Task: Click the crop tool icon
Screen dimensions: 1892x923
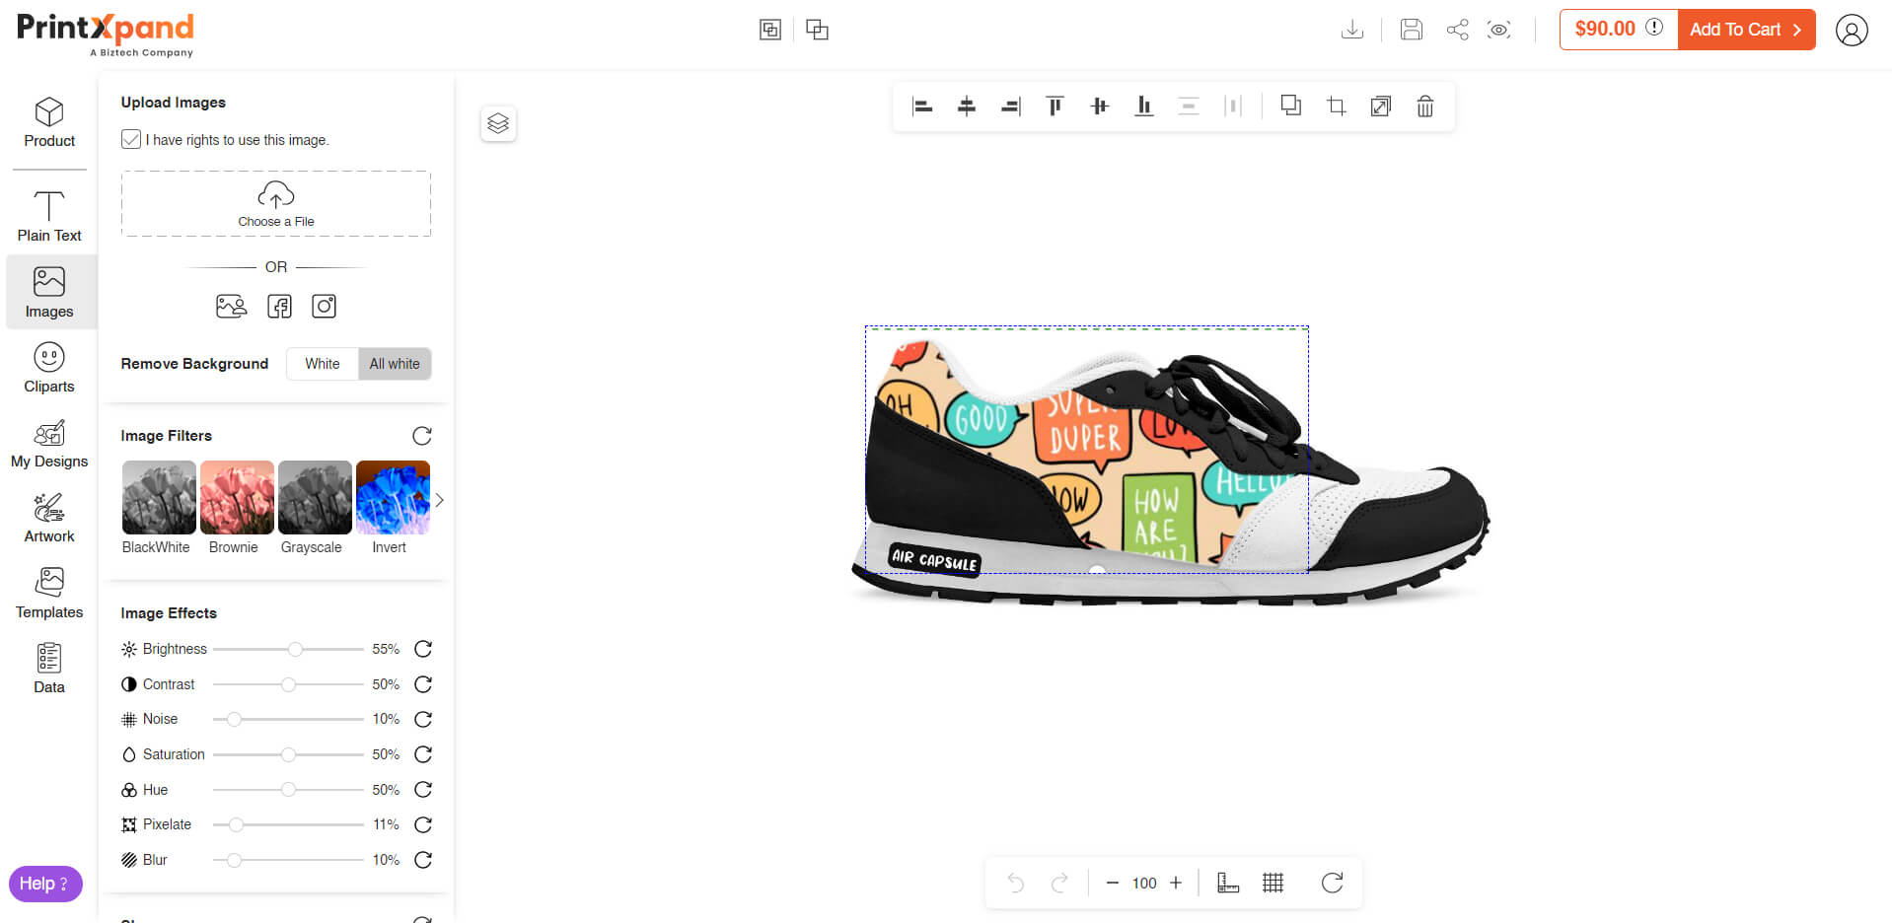Action: pyautogui.click(x=1336, y=106)
